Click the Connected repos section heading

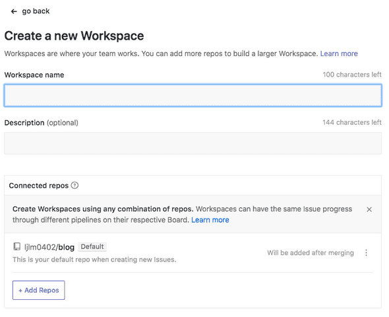point(39,186)
